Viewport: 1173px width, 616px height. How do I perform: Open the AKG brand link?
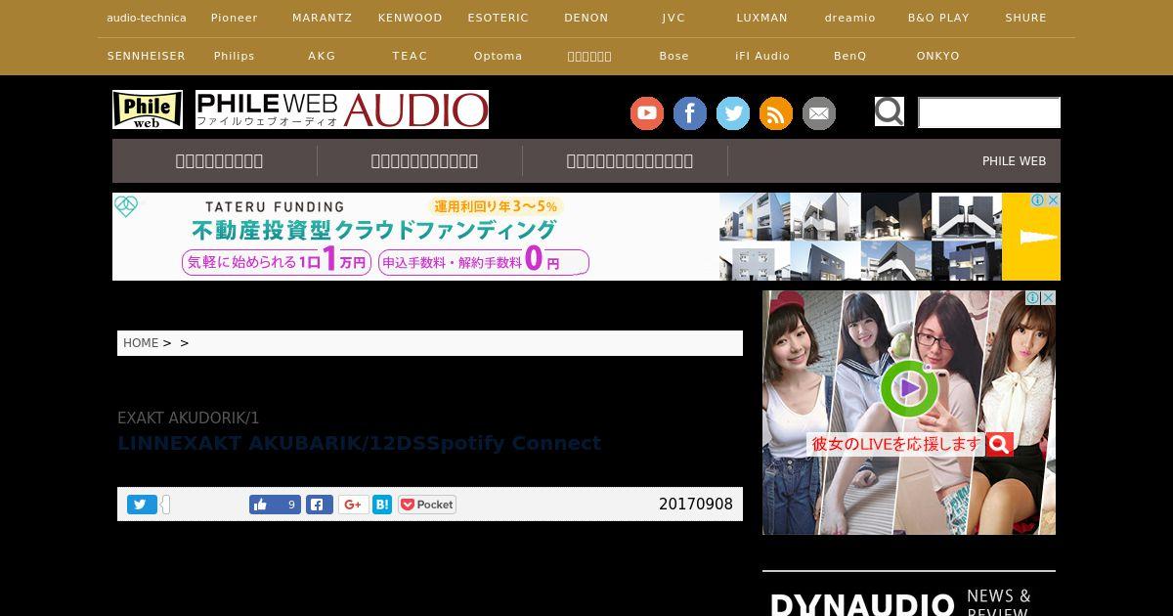pos(323,56)
